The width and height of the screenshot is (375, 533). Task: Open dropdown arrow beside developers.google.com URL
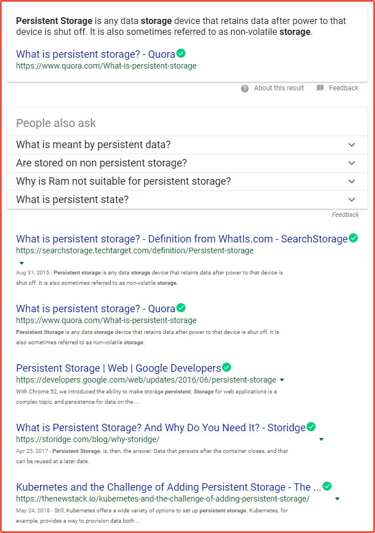click(x=282, y=380)
